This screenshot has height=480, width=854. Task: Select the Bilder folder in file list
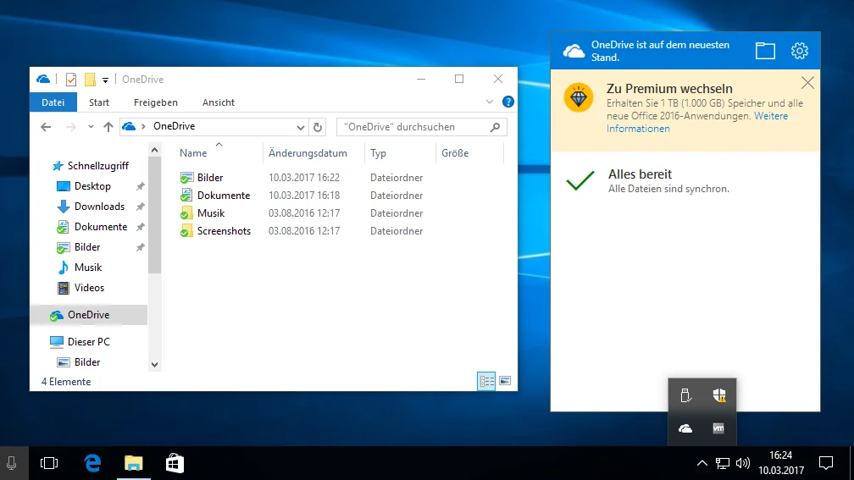[210, 178]
